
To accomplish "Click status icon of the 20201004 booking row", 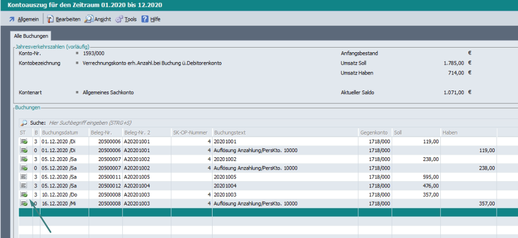I will (x=23, y=185).
